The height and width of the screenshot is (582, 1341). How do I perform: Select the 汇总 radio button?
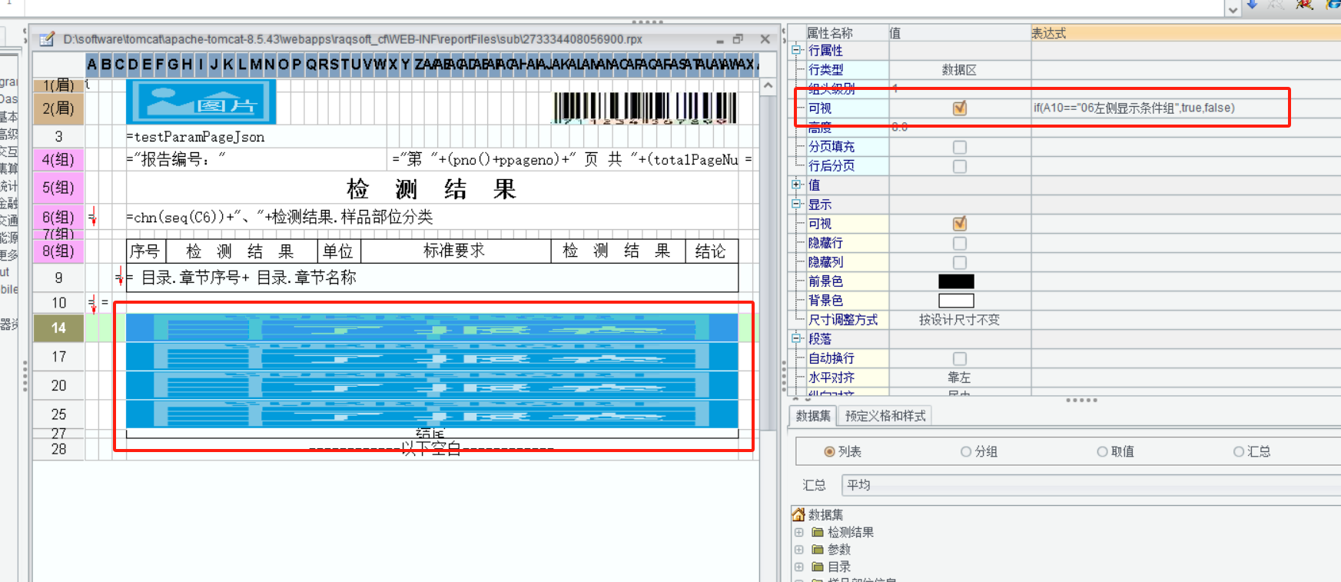tap(1238, 451)
